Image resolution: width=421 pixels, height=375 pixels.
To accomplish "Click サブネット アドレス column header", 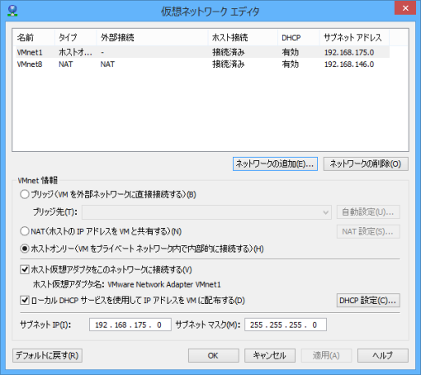I will [354, 37].
